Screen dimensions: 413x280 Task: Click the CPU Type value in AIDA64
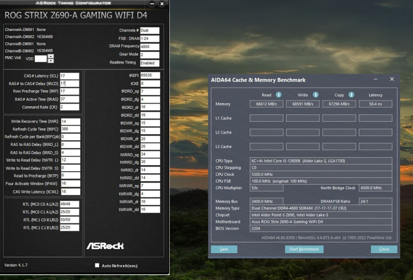(321, 161)
